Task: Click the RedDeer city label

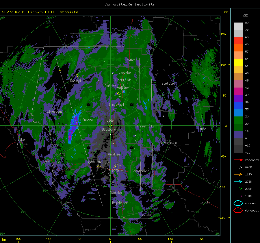Action: (122, 88)
